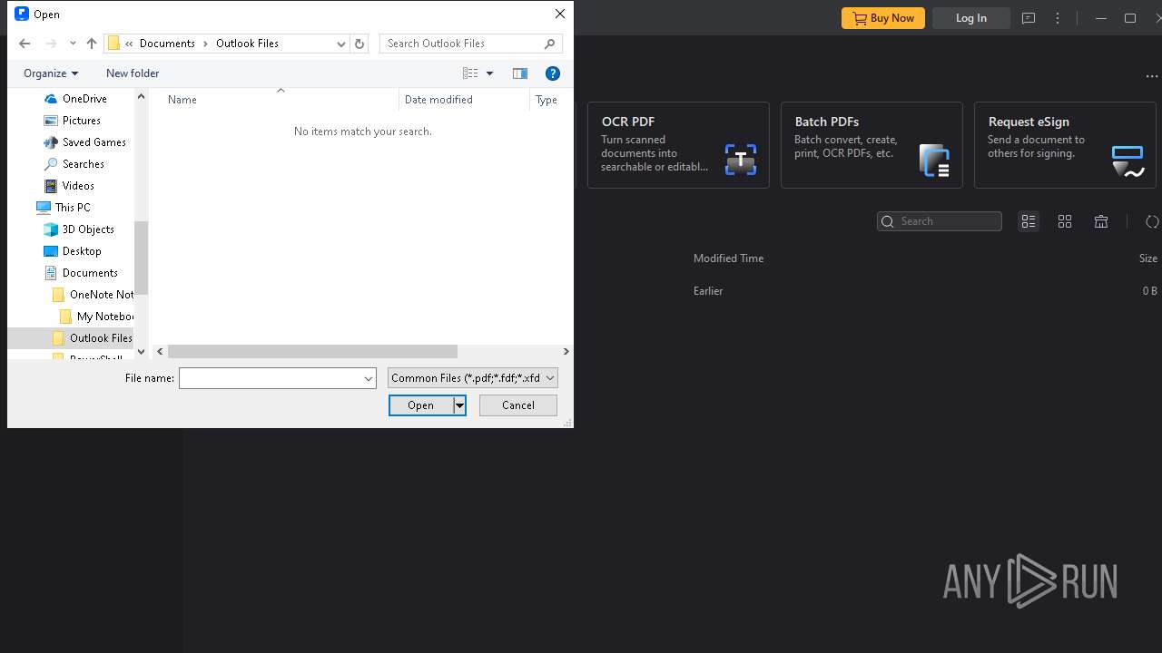
Task: Open the Request eSign tool card
Action: click(x=1065, y=145)
